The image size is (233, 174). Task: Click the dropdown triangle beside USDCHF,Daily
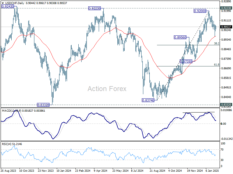click(x=3, y=3)
